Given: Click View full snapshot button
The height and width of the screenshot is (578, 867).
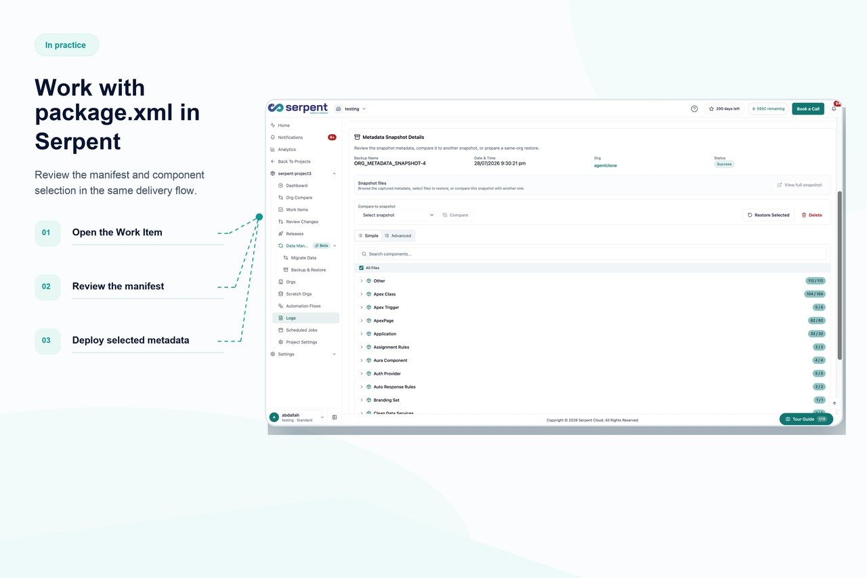Looking at the screenshot, I should (x=799, y=185).
